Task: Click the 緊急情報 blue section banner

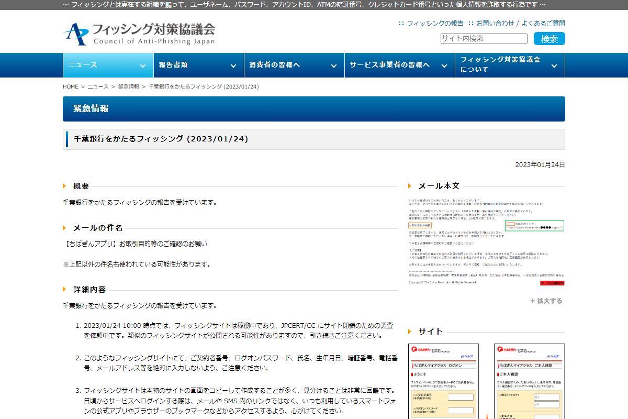Action: tap(314, 109)
